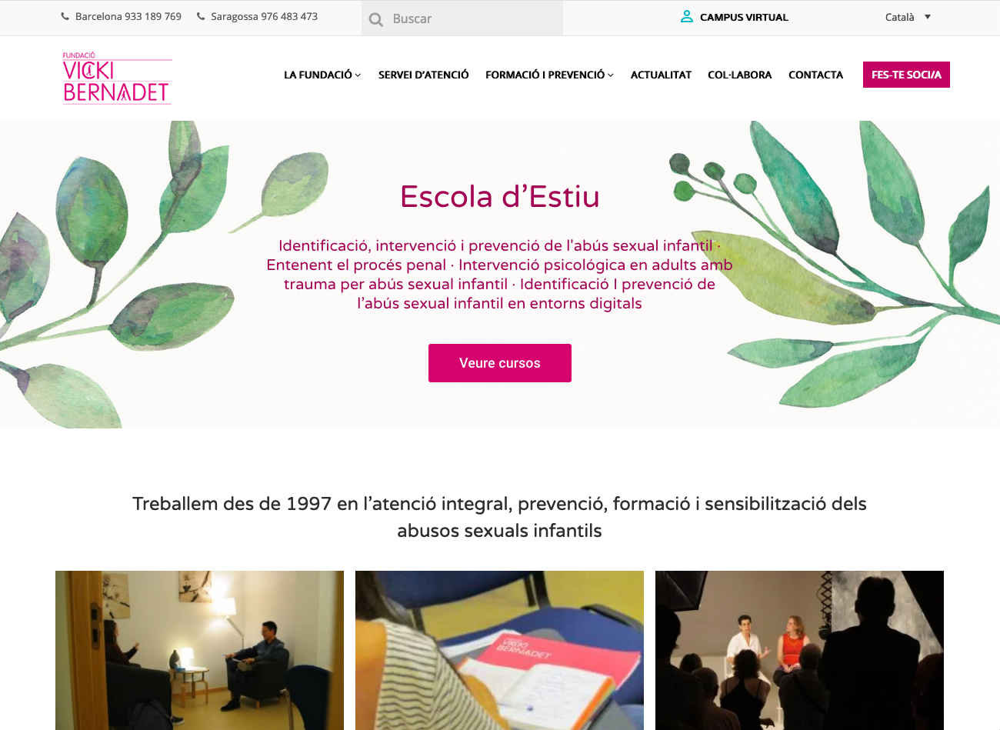Screen dimensions: 1000x730
Task: Click the Saragossa phone icon
Action: click(201, 16)
